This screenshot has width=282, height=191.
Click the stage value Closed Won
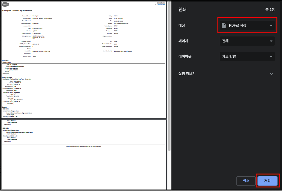(x=17, y=81)
